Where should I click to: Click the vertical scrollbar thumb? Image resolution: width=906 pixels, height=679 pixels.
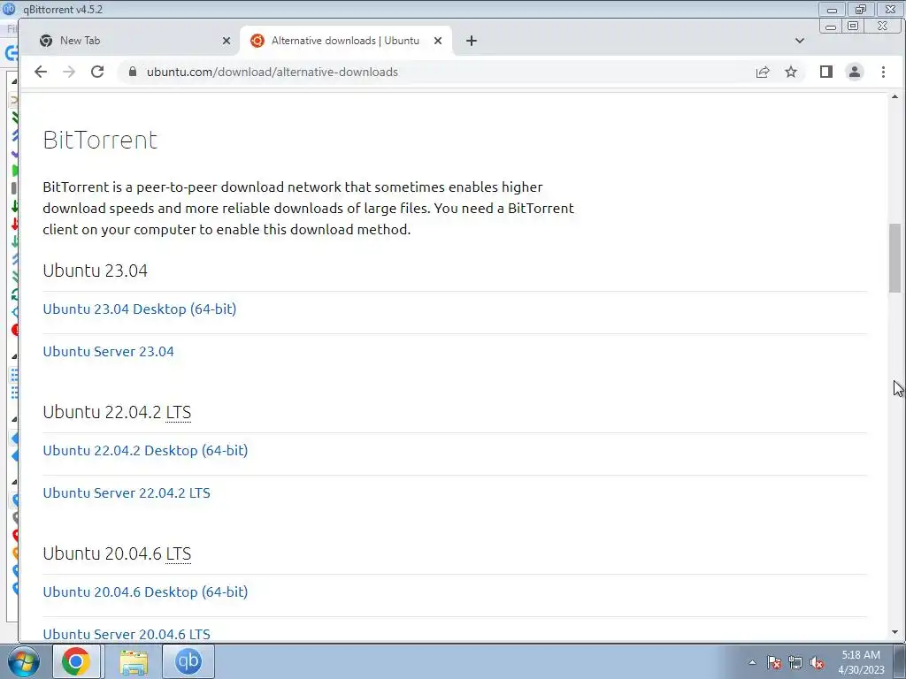(x=895, y=257)
